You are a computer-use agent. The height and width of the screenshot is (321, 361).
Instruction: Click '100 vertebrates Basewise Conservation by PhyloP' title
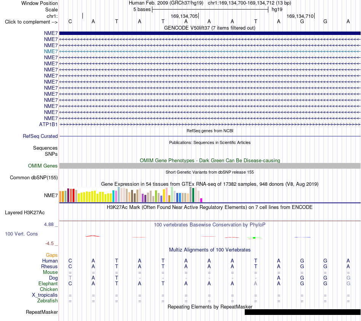coord(210,225)
